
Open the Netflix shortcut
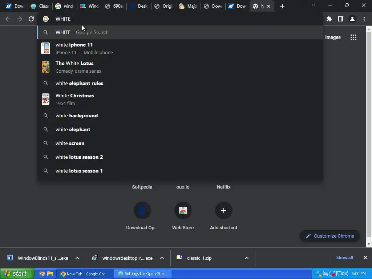(223, 187)
